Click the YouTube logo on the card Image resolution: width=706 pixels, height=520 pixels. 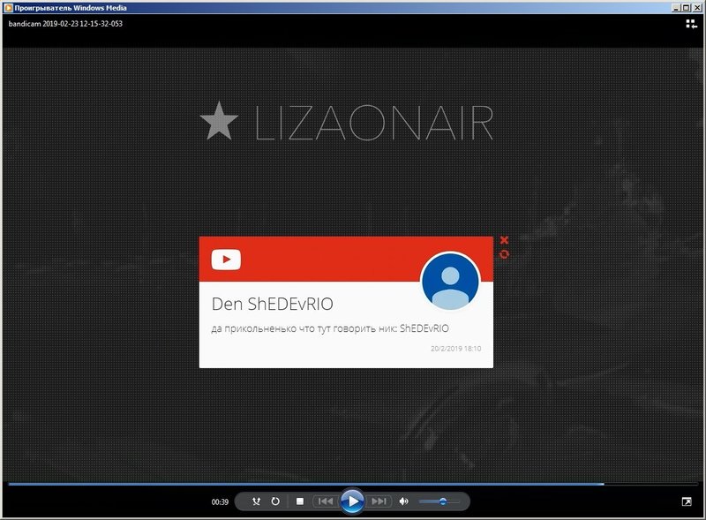pos(226,259)
